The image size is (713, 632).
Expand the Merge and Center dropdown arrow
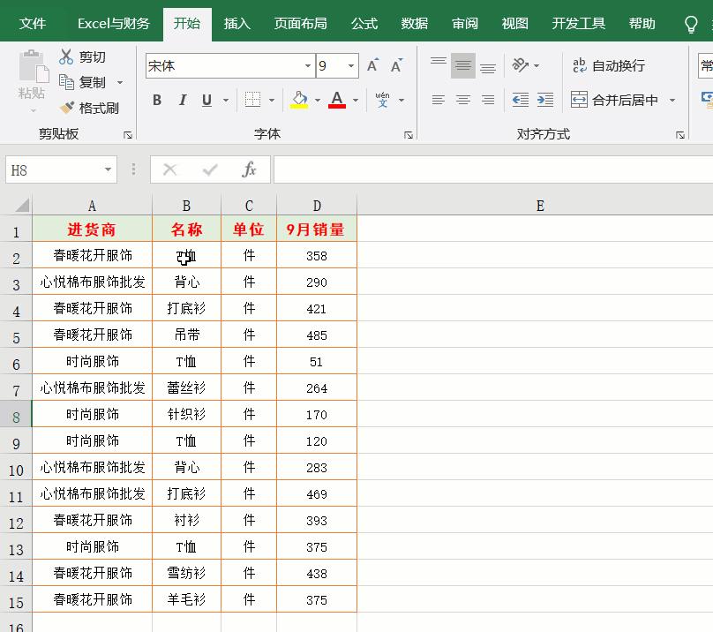672,100
